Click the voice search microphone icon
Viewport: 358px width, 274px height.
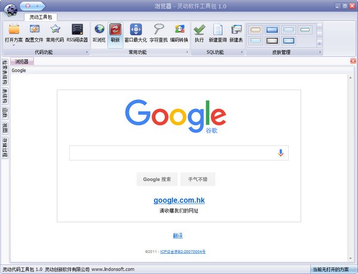pos(281,153)
